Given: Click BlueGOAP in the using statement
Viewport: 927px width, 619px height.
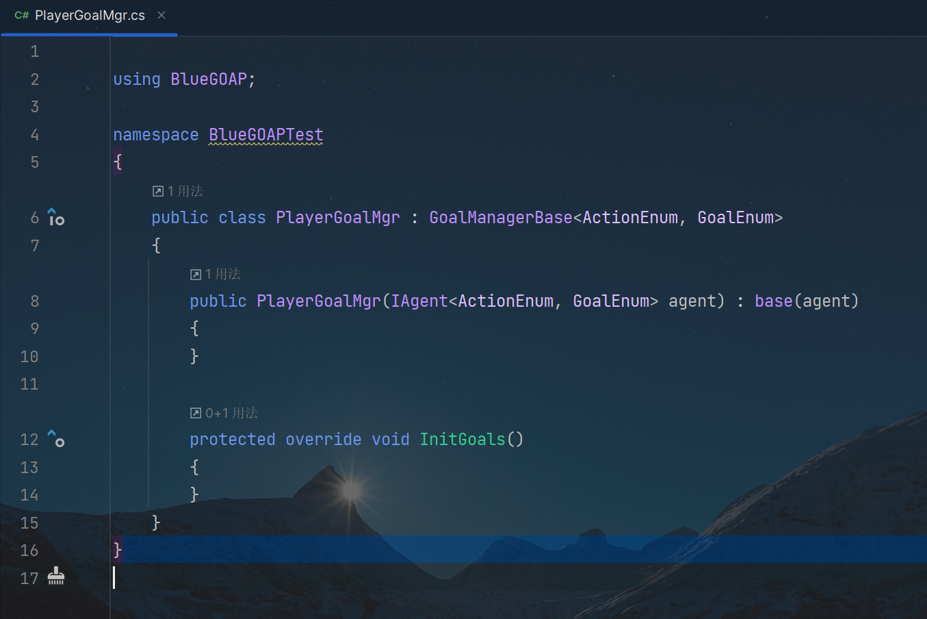Looking at the screenshot, I should tap(209, 79).
